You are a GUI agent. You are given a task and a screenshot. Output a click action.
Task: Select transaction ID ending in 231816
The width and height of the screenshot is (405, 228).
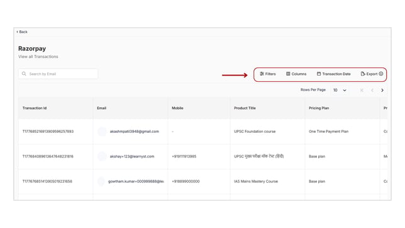pyautogui.click(x=48, y=156)
